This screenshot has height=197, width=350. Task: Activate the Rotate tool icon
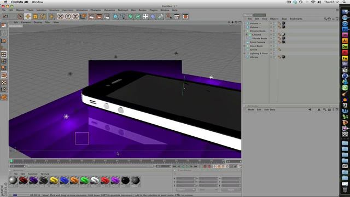click(43, 16)
